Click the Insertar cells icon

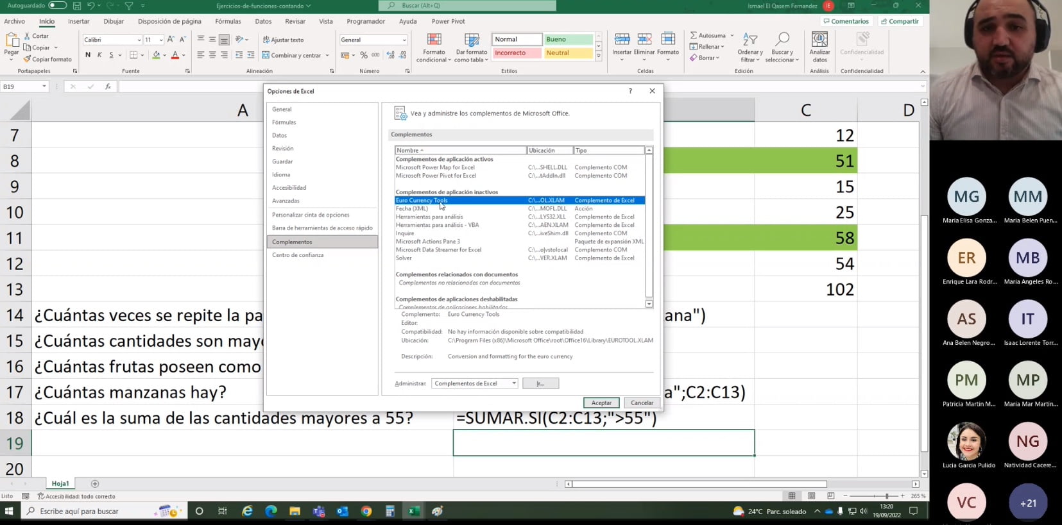click(622, 40)
